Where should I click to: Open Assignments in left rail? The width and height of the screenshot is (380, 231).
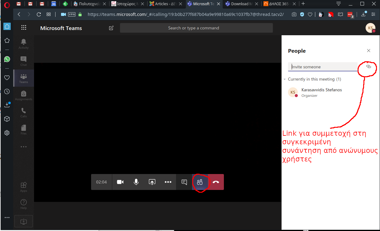pyautogui.click(x=24, y=95)
